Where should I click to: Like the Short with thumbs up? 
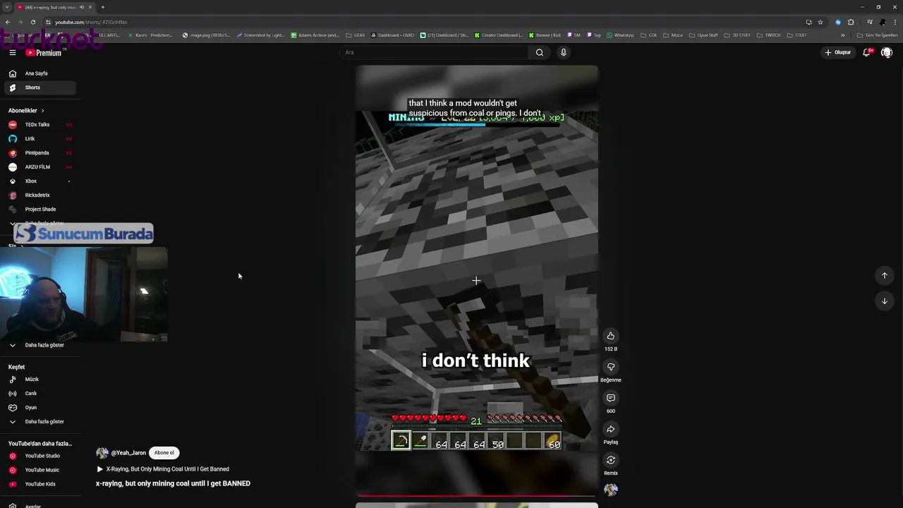[611, 336]
